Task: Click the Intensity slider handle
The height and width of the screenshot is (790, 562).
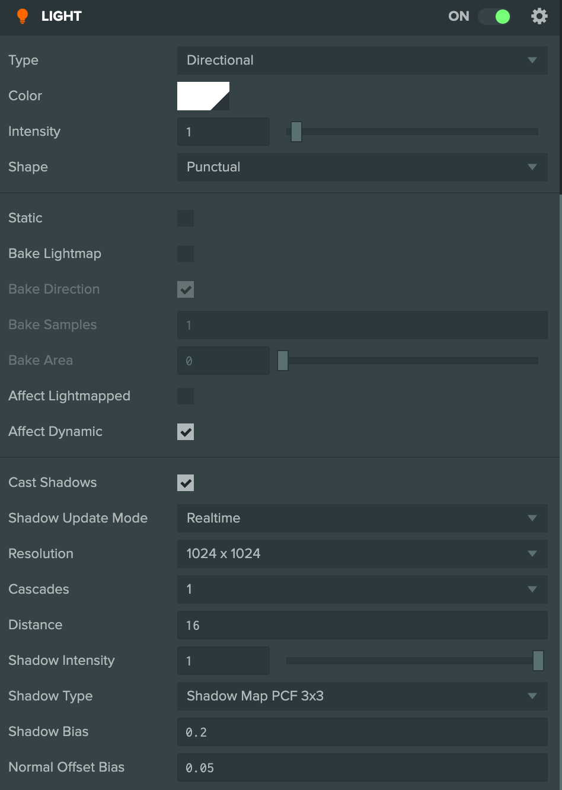Action: [296, 132]
